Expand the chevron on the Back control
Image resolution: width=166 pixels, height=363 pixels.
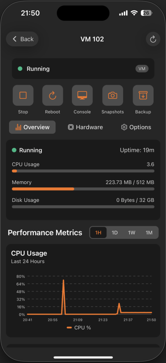point(14,39)
